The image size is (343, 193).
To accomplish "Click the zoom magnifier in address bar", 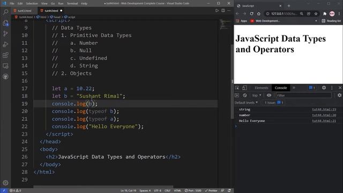I will 302,13.
